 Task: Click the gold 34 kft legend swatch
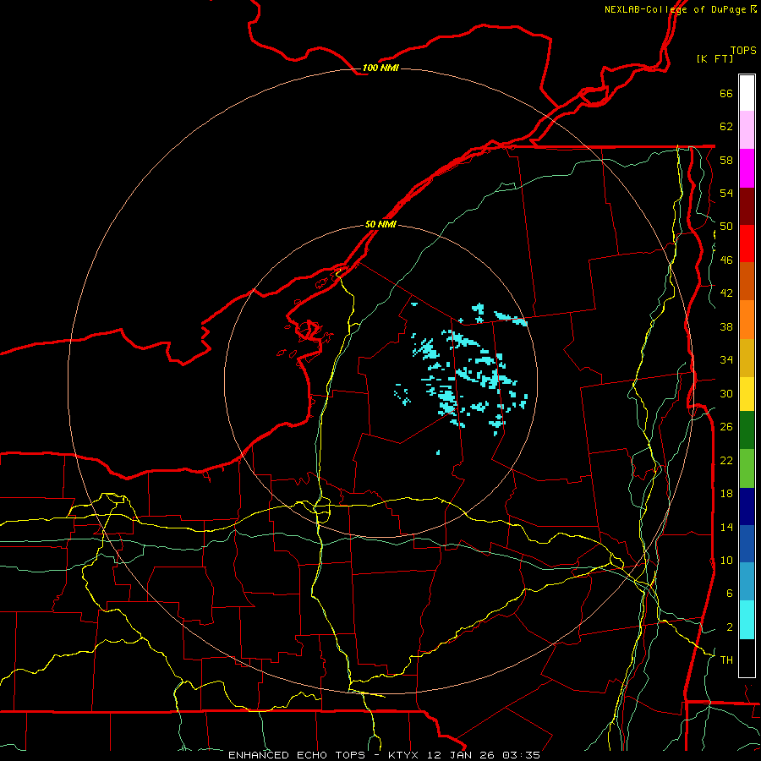[x=747, y=358]
